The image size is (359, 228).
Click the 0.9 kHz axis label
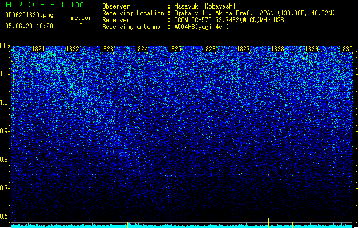(x=5, y=131)
